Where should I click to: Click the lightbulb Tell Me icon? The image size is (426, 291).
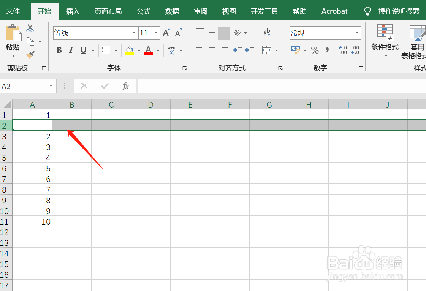(367, 11)
